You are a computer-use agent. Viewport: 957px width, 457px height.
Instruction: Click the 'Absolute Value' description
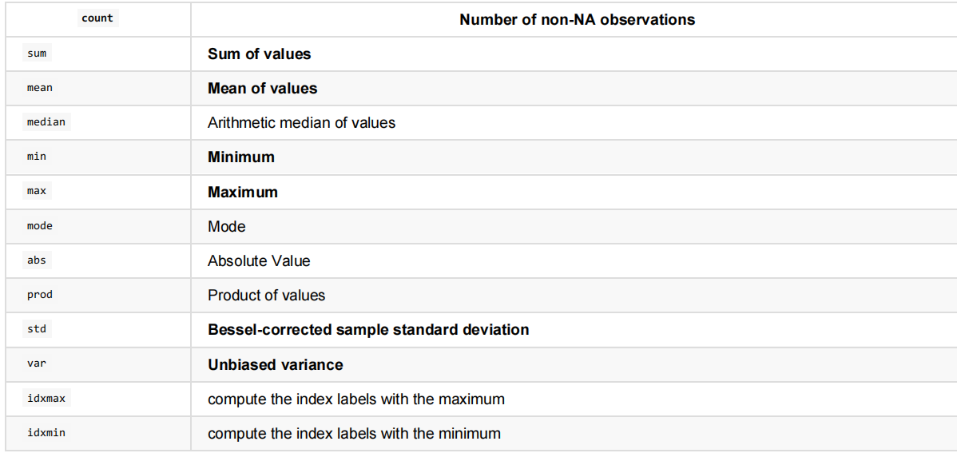259,261
